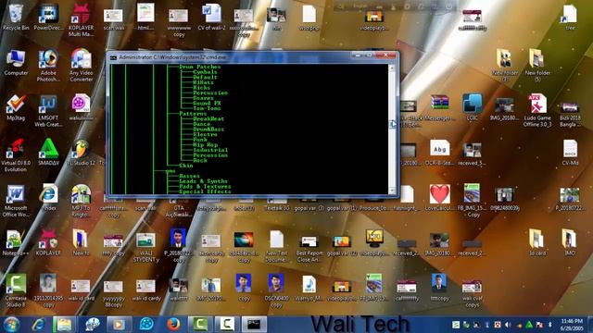Open the Ludo Game Offline APK file
The height and width of the screenshot is (333, 593).
click(537, 110)
